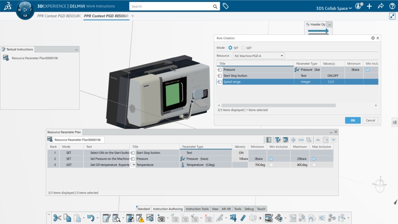
Task: Open Row Creation settings gear
Action: 373,38
